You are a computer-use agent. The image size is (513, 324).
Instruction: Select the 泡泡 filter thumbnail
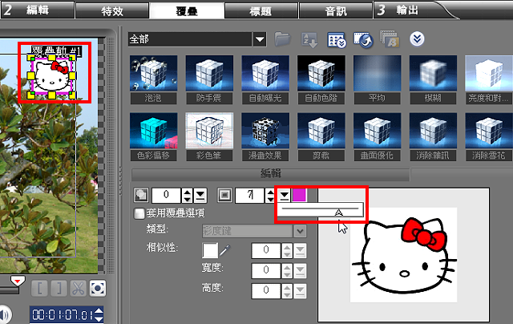click(153, 73)
